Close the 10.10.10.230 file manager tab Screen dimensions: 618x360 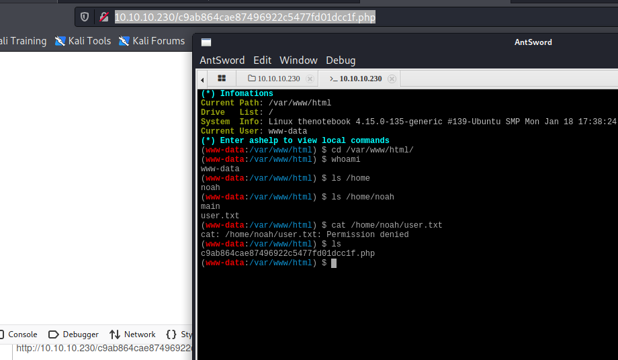pos(310,79)
